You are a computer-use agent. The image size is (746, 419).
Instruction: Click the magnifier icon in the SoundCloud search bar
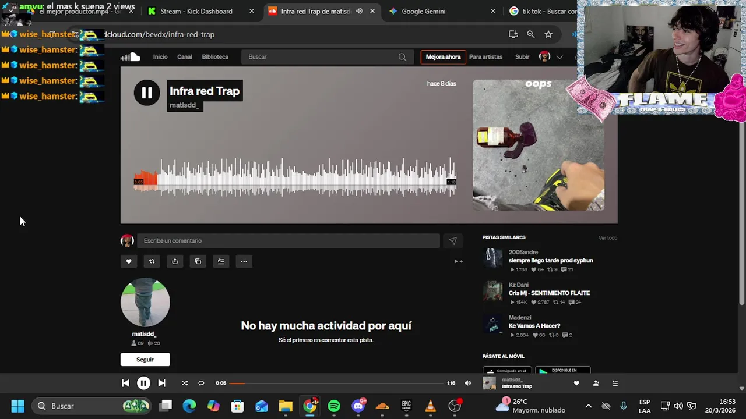402,57
